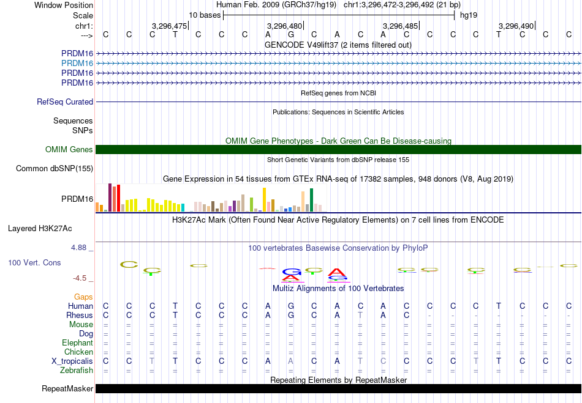
Task: Click the G base in the Human alignment row
Action: point(291,306)
